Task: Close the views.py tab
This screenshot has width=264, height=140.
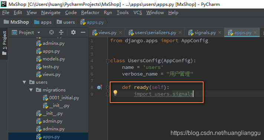Action: (x=121, y=33)
